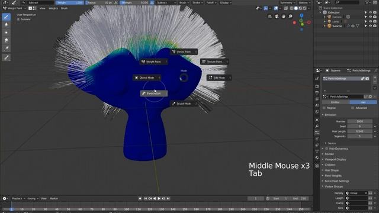Choose Vertex Paint in pie menu
Viewport: 379px width, 213px height.
(184, 51)
